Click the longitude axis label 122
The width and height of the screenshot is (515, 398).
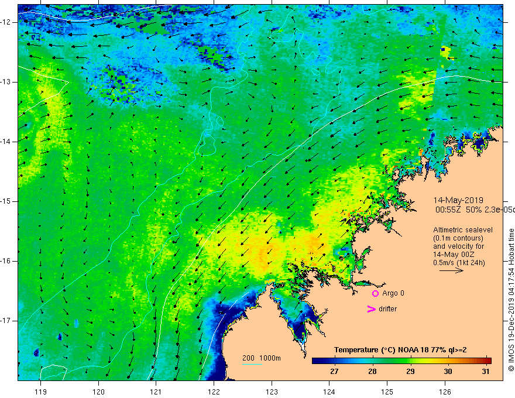click(x=214, y=392)
